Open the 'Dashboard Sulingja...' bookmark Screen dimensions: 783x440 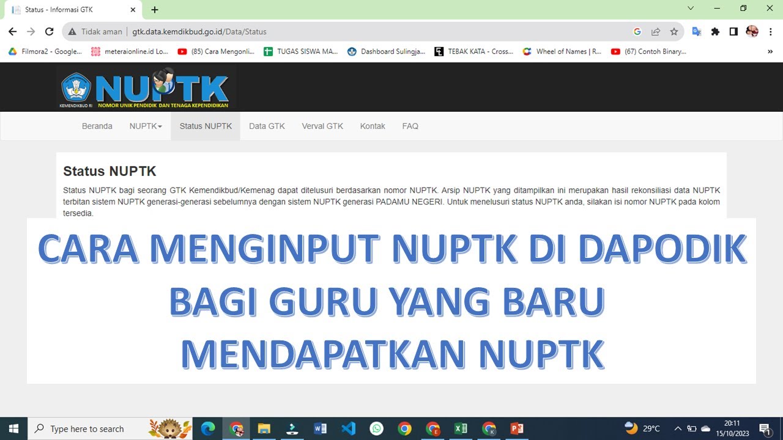[x=386, y=52]
